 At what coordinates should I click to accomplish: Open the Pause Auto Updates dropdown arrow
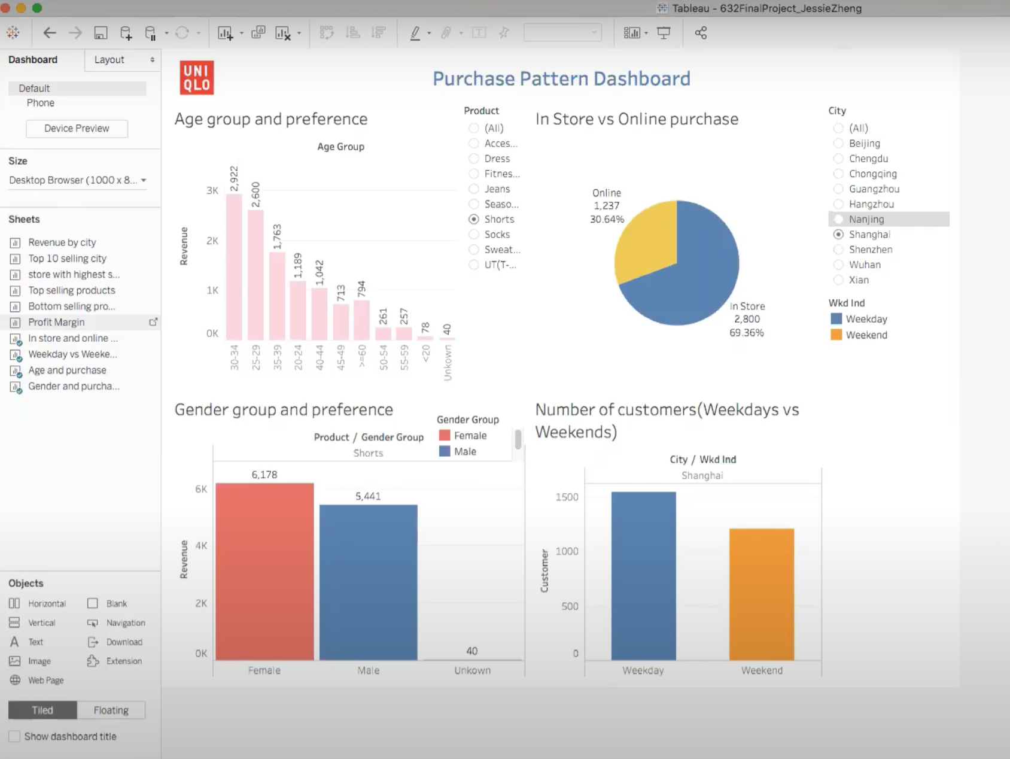click(x=166, y=34)
